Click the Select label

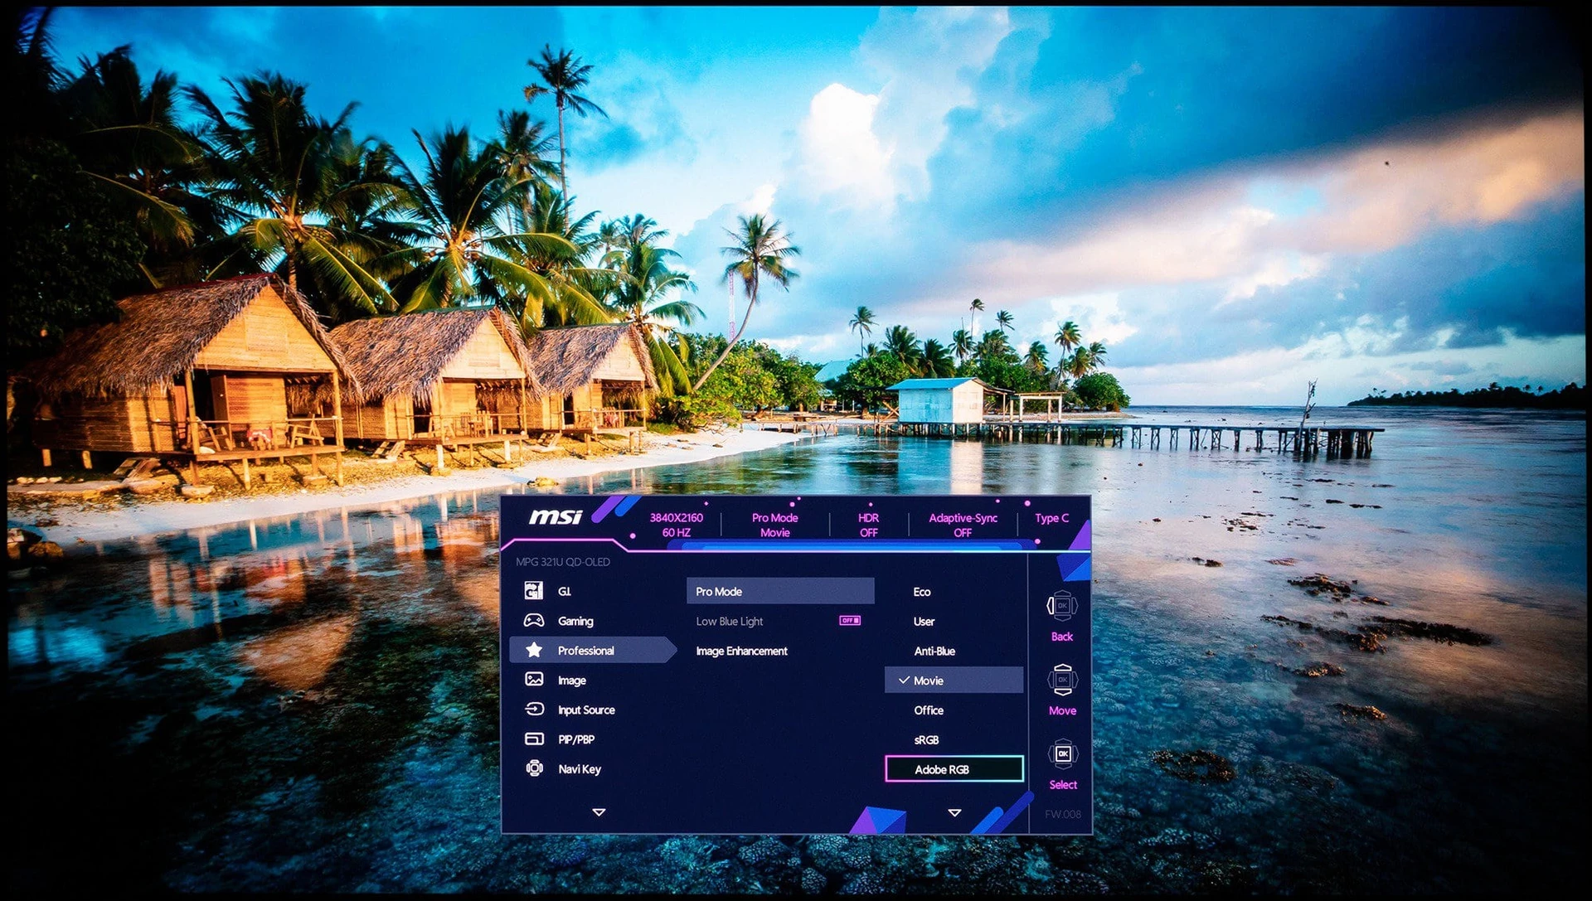tap(1063, 784)
